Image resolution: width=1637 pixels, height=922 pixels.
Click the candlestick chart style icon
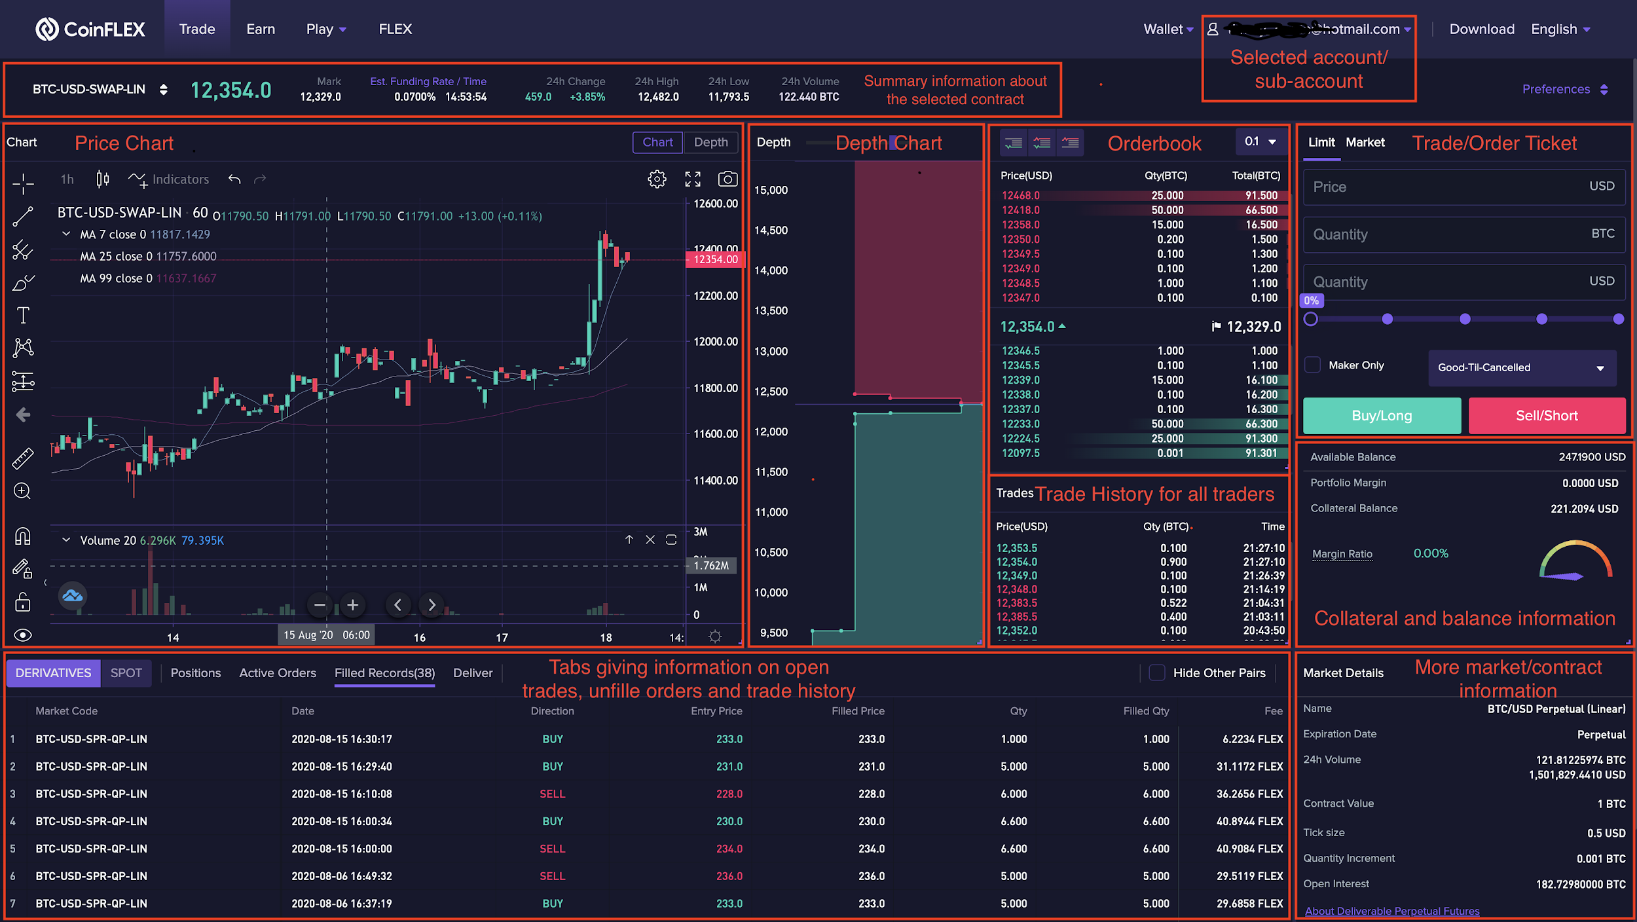(103, 179)
